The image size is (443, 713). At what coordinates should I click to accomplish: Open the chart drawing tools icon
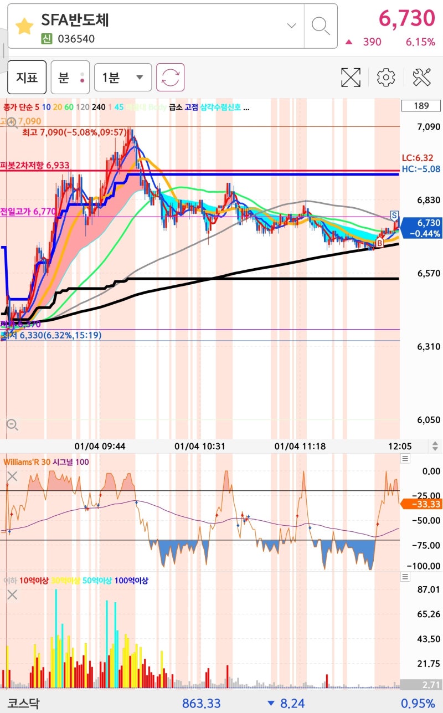click(422, 77)
